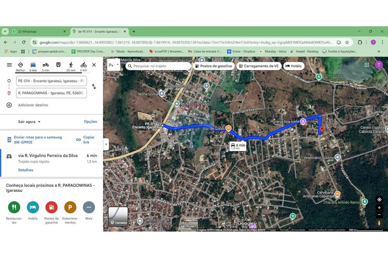Toggle the Carregamento de VE map filter
Screen dimensions: 388x258
(259, 66)
